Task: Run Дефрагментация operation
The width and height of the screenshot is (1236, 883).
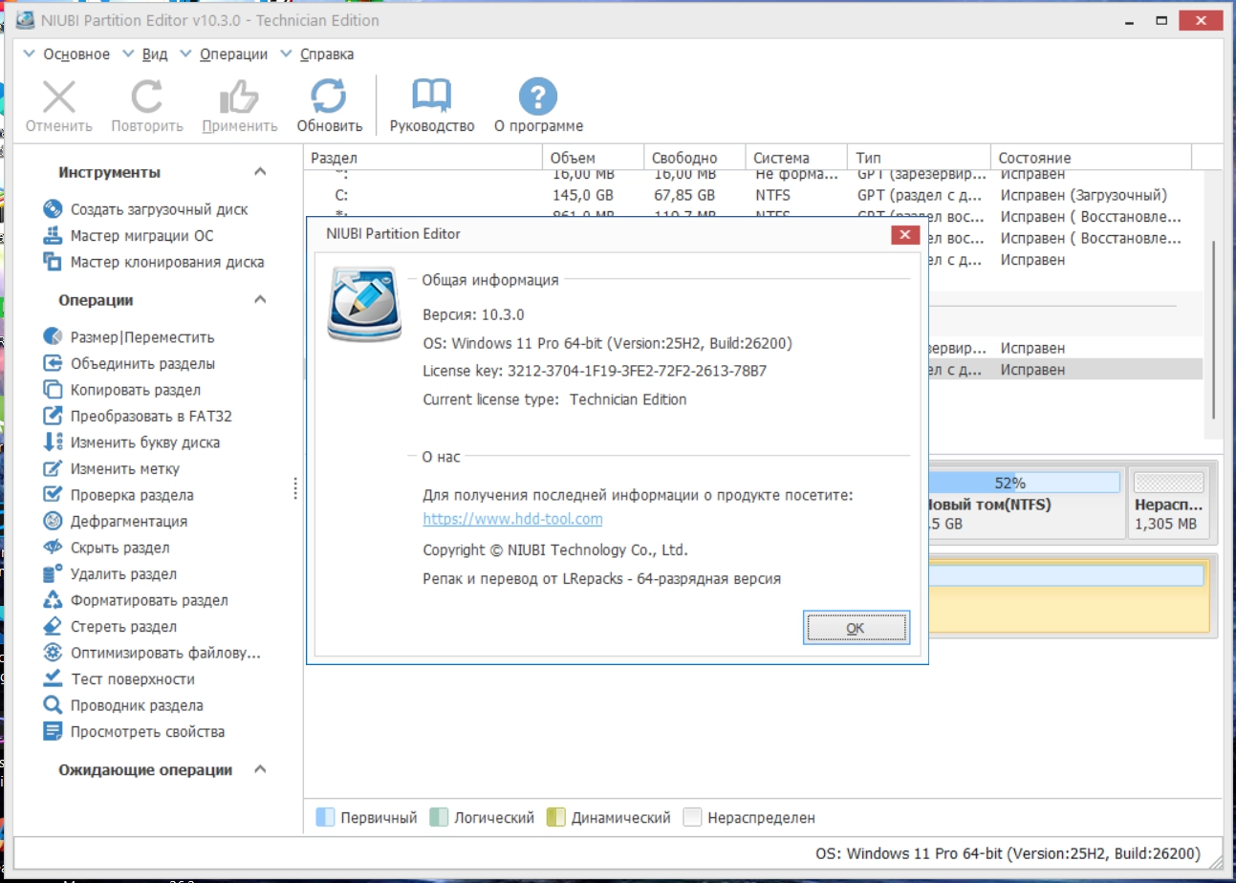Action: [116, 521]
